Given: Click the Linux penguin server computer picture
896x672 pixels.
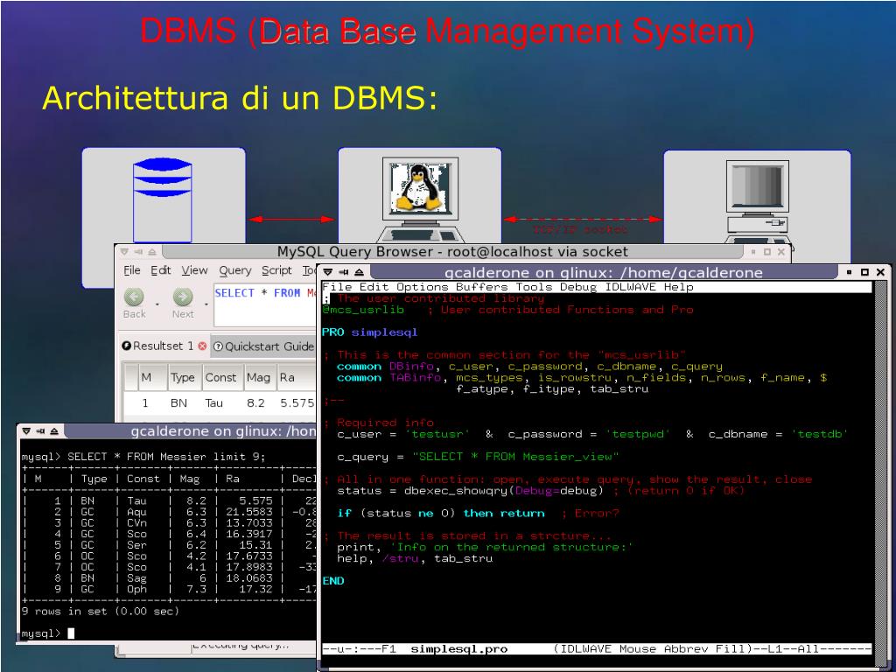Looking at the screenshot, I should [420, 200].
